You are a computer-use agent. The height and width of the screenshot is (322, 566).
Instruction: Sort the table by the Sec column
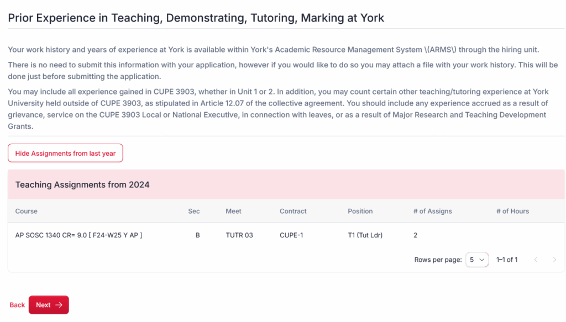(x=195, y=211)
